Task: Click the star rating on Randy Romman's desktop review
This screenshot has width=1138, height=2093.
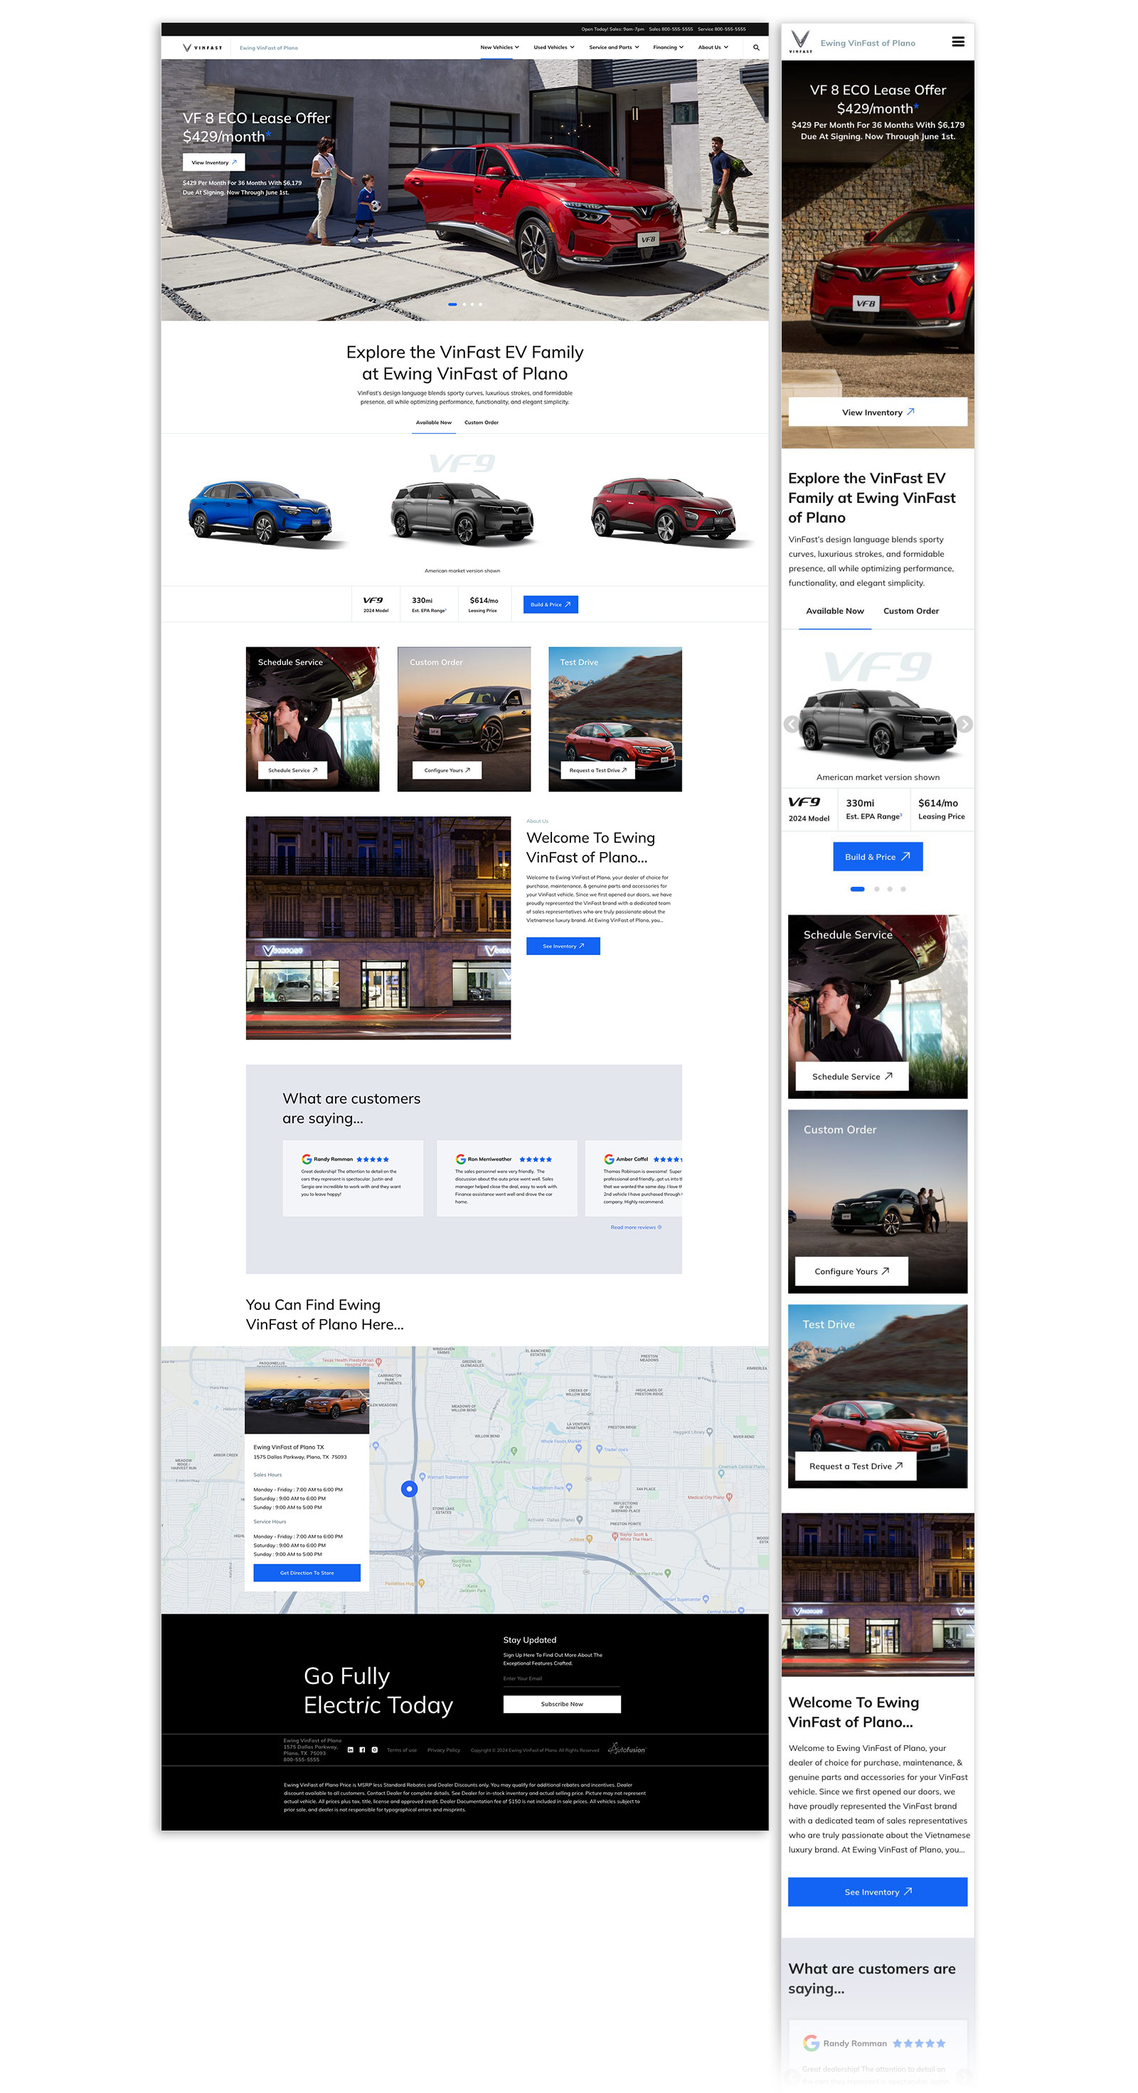Action: (372, 1159)
